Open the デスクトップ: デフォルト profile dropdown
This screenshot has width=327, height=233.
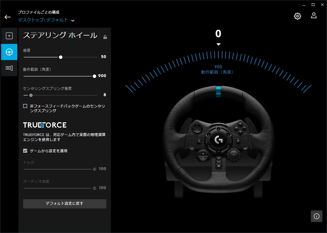coord(46,20)
